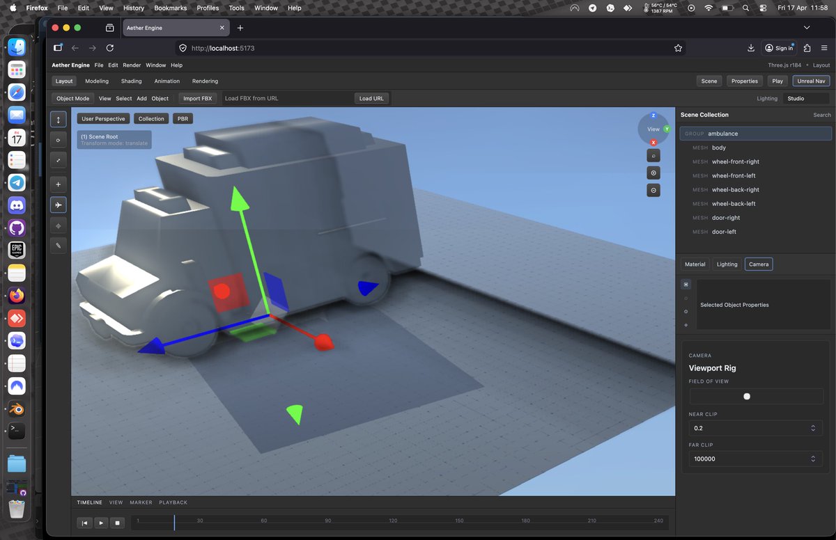Screen dimensions: 836x540
Task: Open the small circle properties tab icon
Action: 686,298
